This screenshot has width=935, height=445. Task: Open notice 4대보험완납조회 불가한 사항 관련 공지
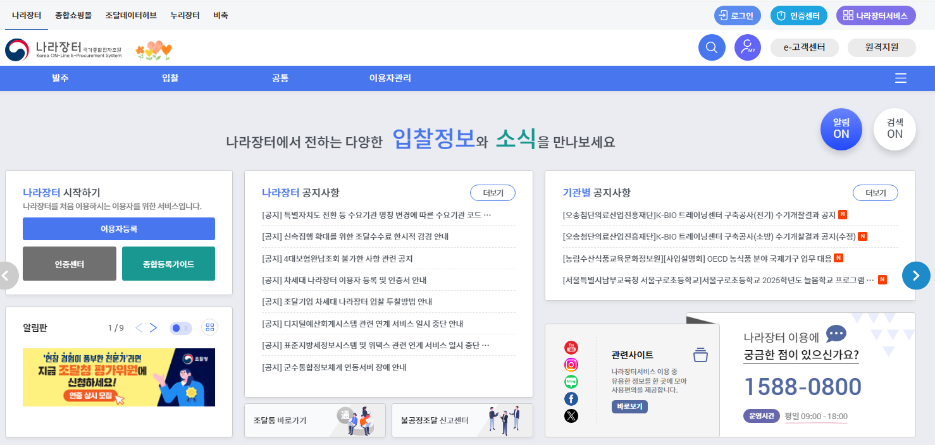click(x=337, y=259)
